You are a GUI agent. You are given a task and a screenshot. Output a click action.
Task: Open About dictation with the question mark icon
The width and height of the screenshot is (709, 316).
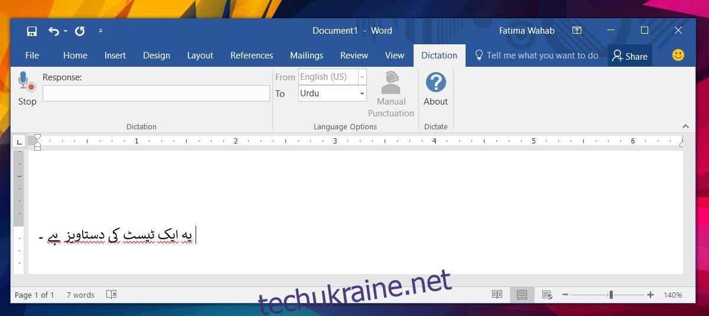click(x=435, y=89)
